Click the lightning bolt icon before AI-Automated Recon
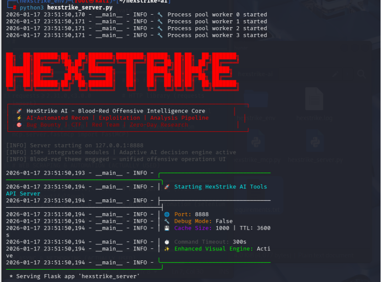Image resolution: width=381 pixels, height=282 pixels. pyautogui.click(x=19, y=118)
